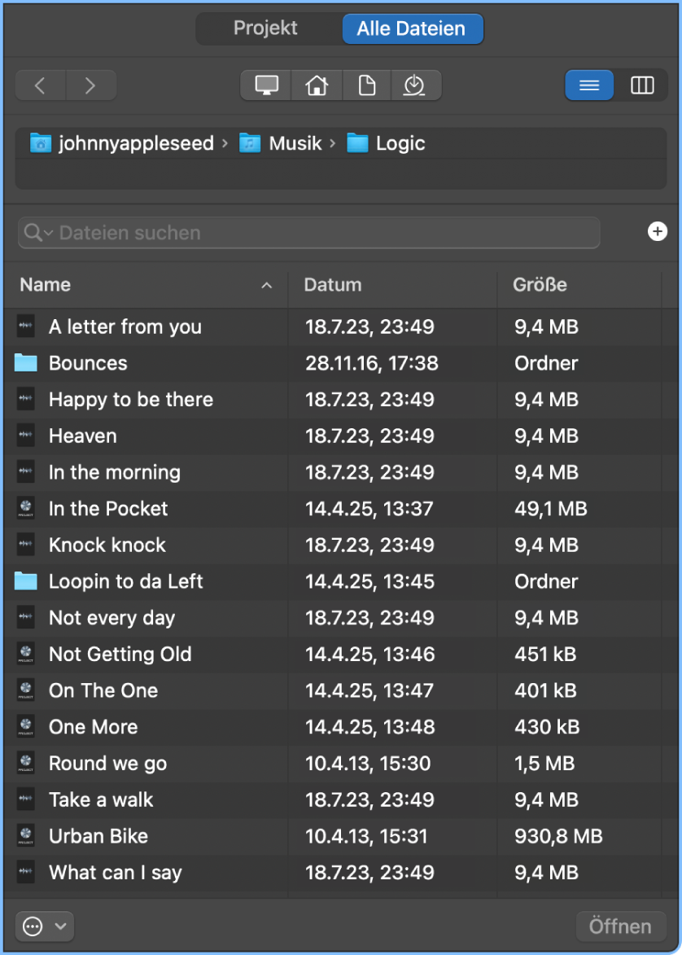Image resolution: width=682 pixels, height=955 pixels.
Task: Switch to column view
Action: click(642, 85)
